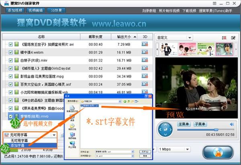Open My Documents in the Open dialog sidebar

click(x=72, y=127)
